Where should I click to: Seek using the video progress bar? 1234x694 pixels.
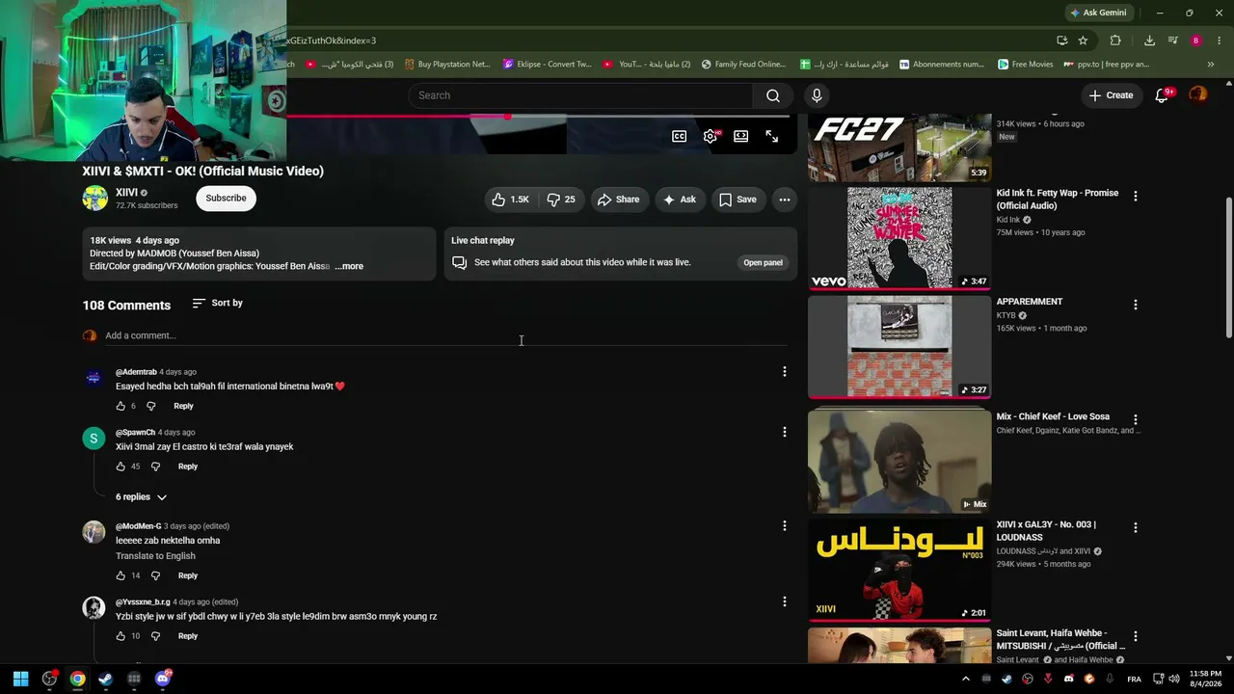538,117
